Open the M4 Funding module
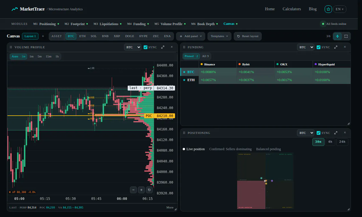The height and width of the screenshot is (217, 362). click(138, 24)
